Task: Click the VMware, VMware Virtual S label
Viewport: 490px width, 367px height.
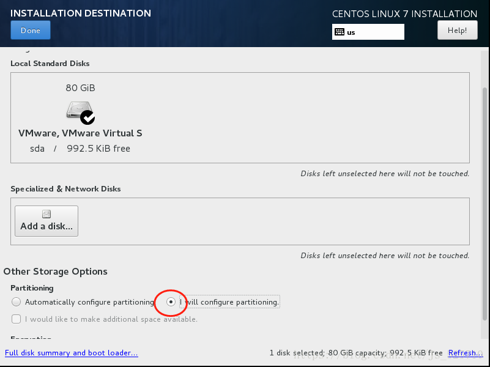Action: [80, 133]
